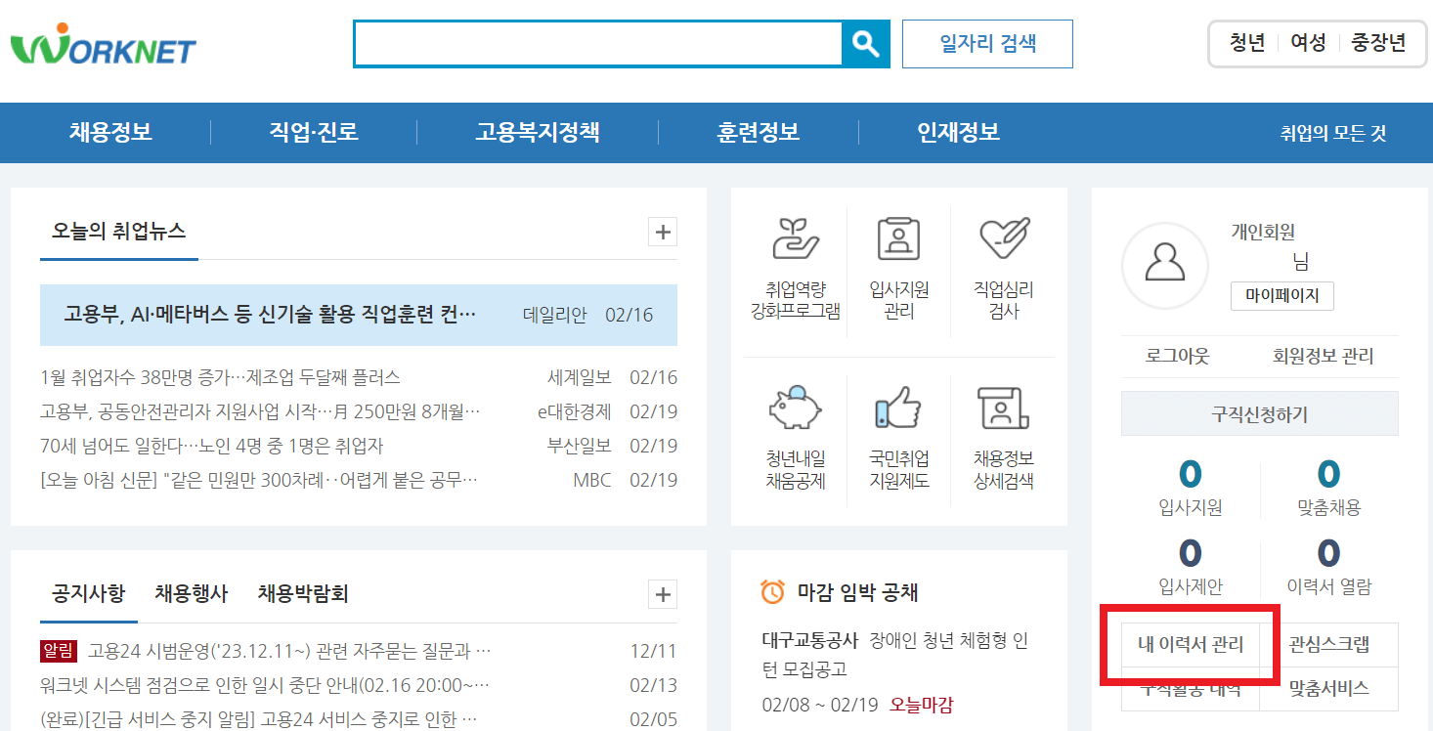Screen dimensions: 1433x731
Task: Click the WorkNet logo
Action: (102, 43)
